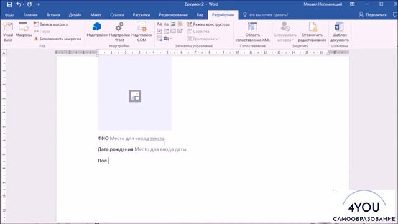This screenshot has width=398, height=224.
Task: Switch to the Ссылки tab
Action: click(x=117, y=15)
